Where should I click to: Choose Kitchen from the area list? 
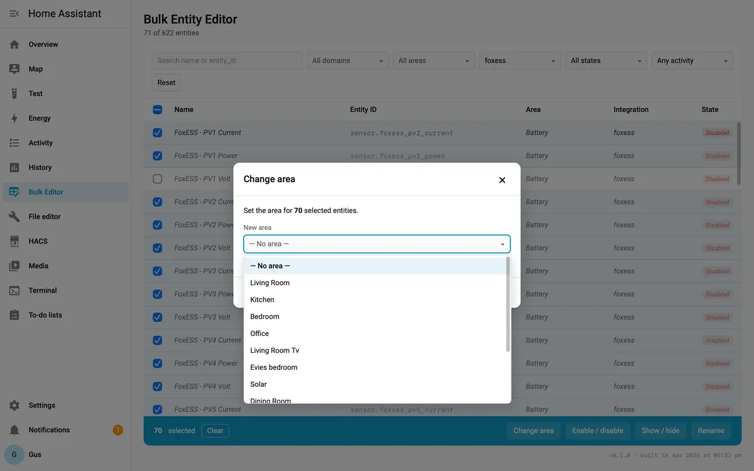375,300
